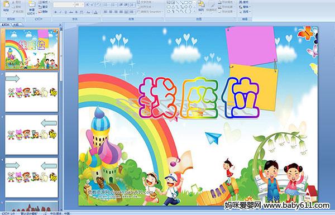
Task: Toggle Bold text formatting
Action: [55, 12]
